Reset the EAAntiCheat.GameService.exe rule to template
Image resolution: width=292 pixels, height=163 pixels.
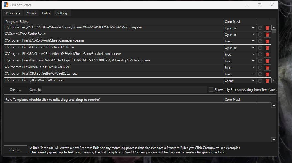point(260,41)
